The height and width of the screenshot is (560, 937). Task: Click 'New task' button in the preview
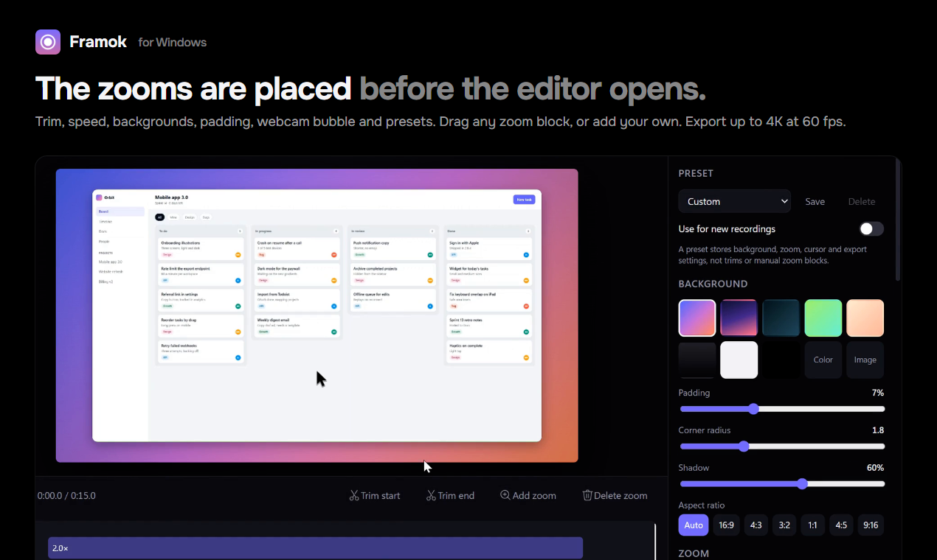(524, 199)
